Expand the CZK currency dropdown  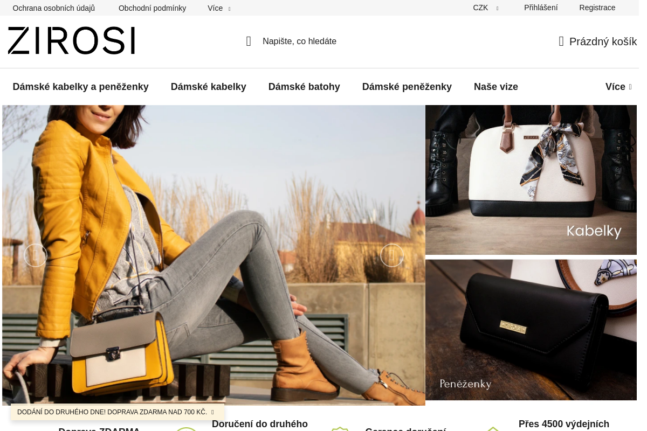pyautogui.click(x=486, y=8)
